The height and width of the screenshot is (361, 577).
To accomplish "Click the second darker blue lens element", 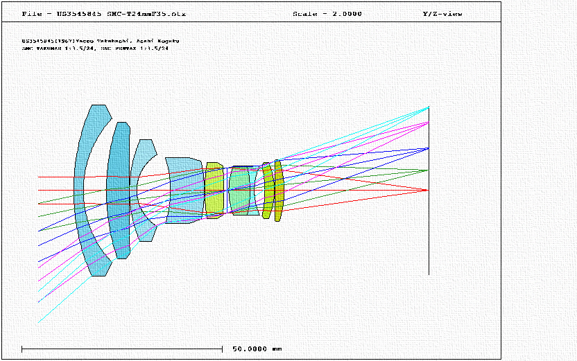I will [119, 191].
